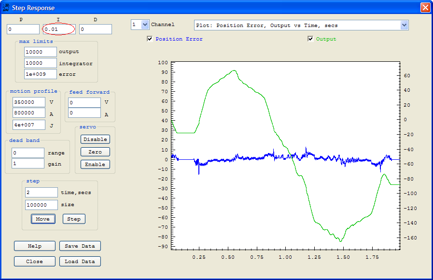Viewport: 433px width, 280px height.
Task: Click the I gain field showing 0.01
Action: 59,30
